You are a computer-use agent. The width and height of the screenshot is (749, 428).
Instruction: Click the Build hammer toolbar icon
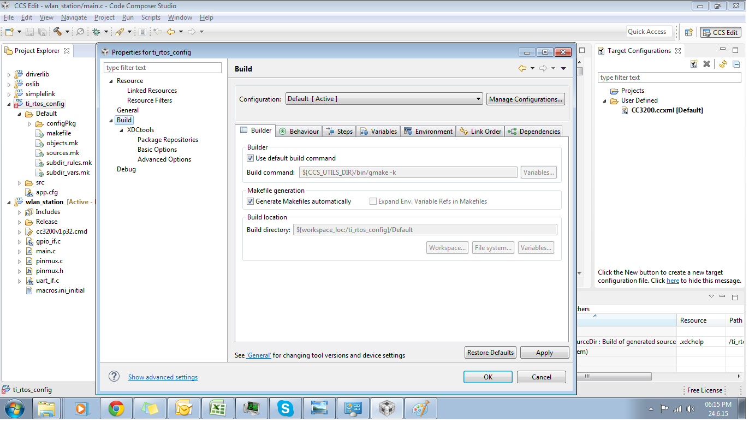coord(57,32)
